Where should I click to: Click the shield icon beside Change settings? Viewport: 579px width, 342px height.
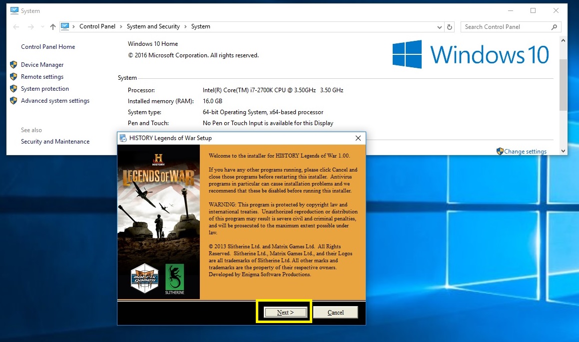(x=500, y=151)
